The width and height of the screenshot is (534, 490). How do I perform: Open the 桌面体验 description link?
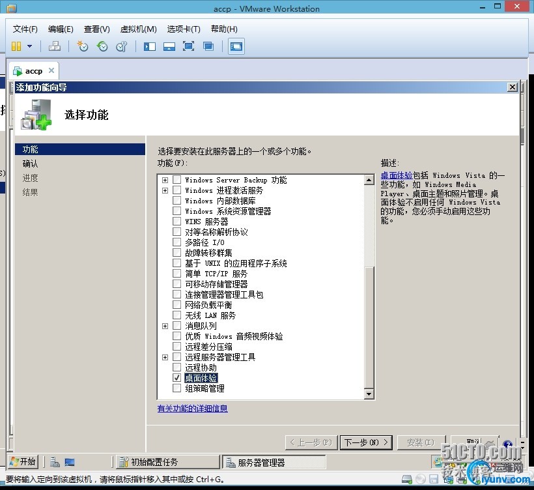tap(397, 175)
